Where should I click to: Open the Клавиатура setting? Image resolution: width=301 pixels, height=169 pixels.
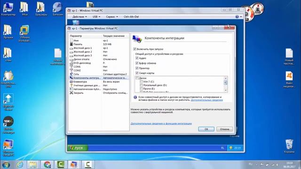pyautogui.click(x=99, y=82)
